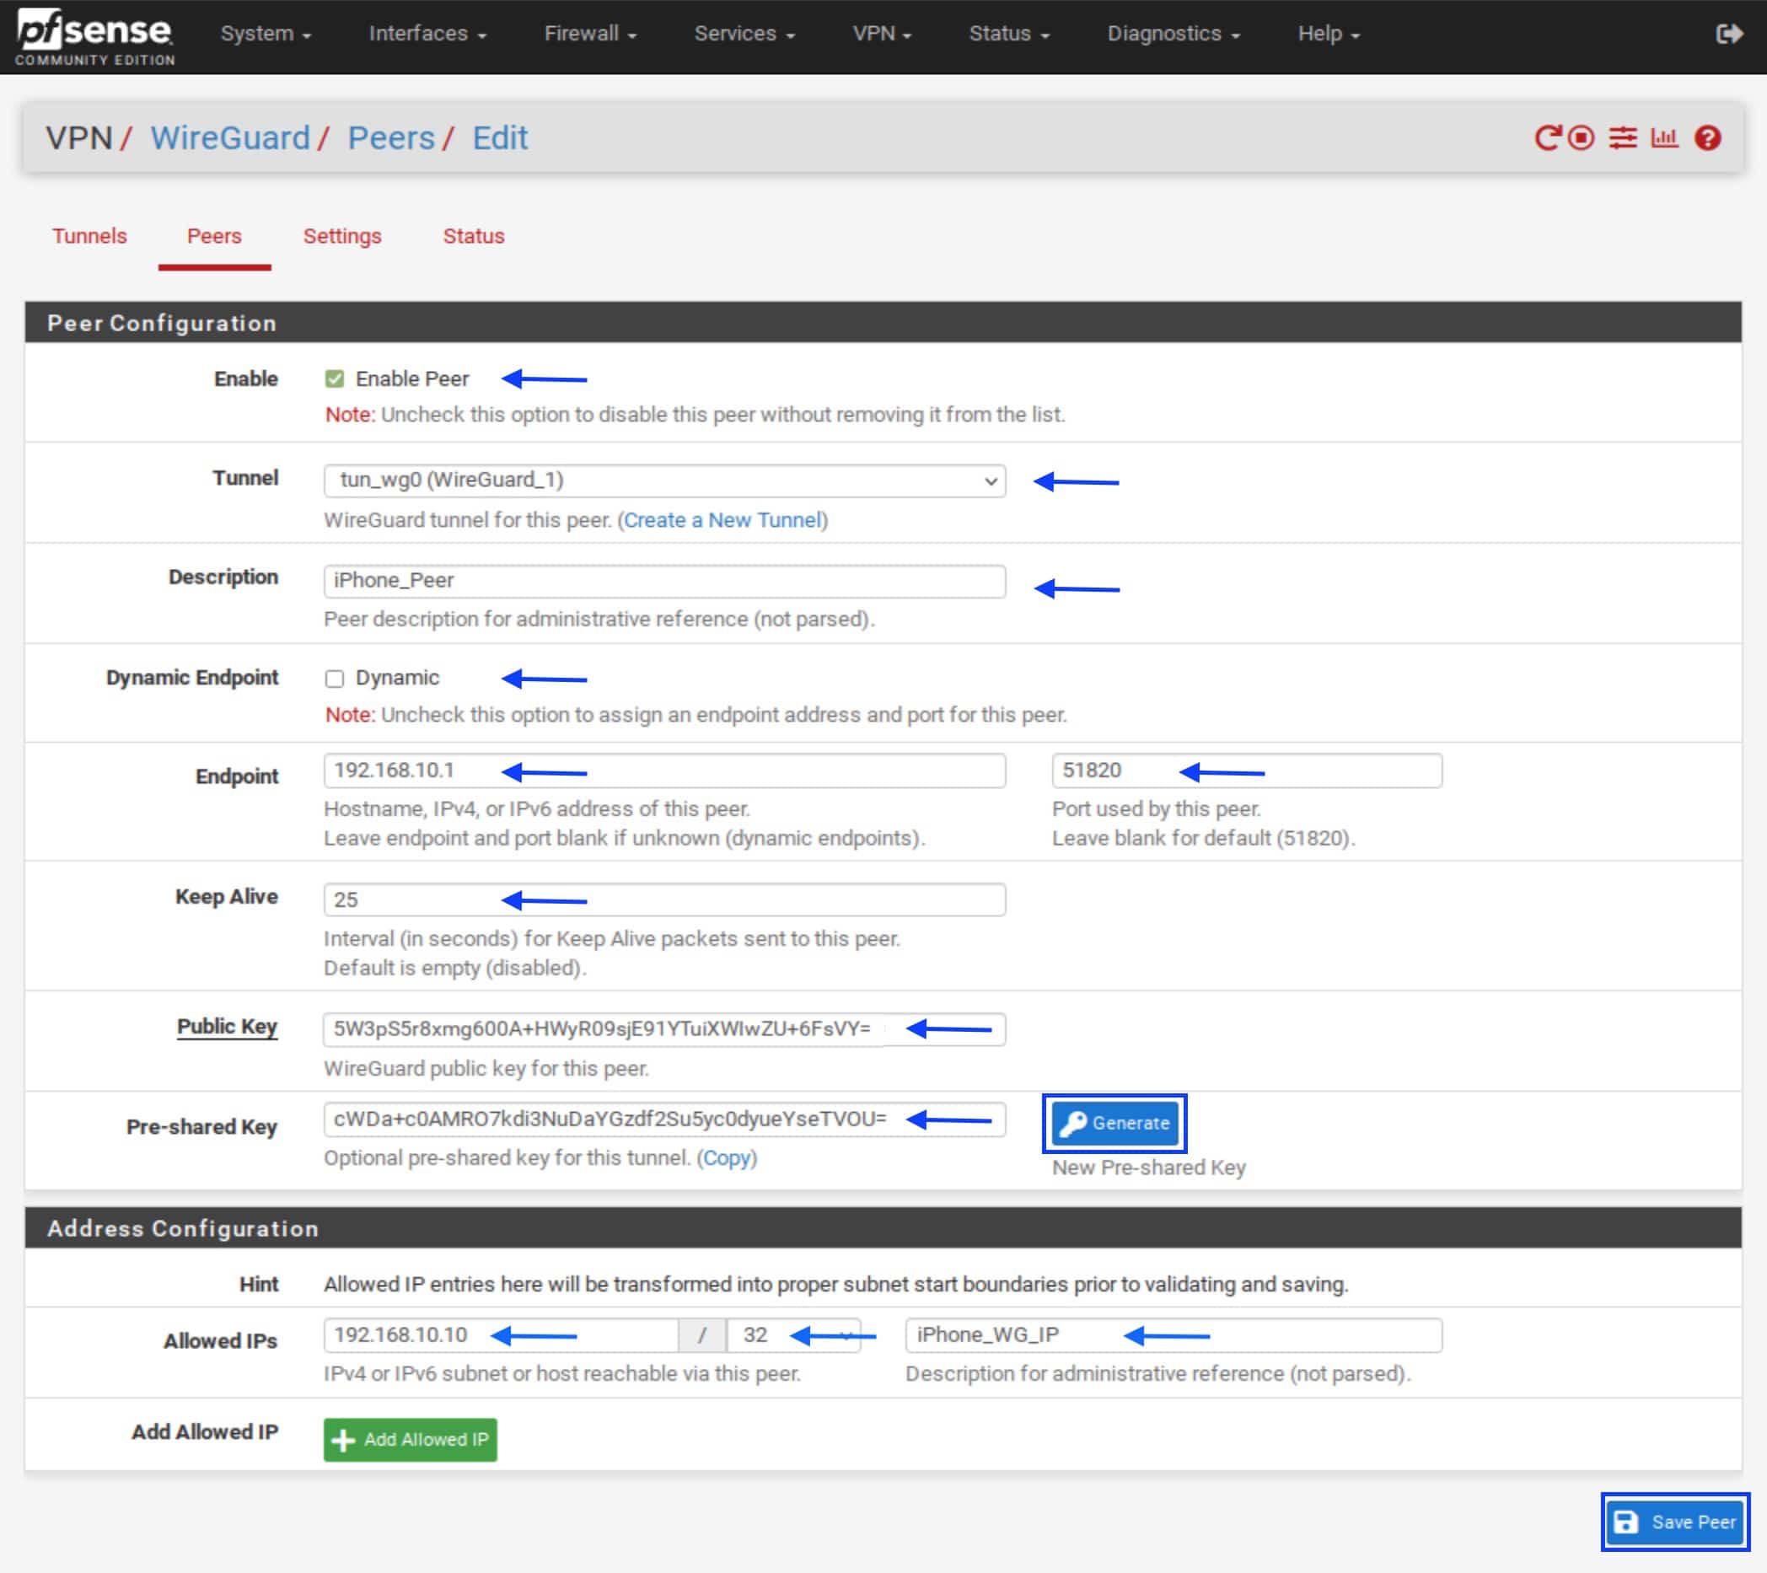Restart the WireGuard service icon
This screenshot has height=1573, width=1767.
click(x=1547, y=137)
